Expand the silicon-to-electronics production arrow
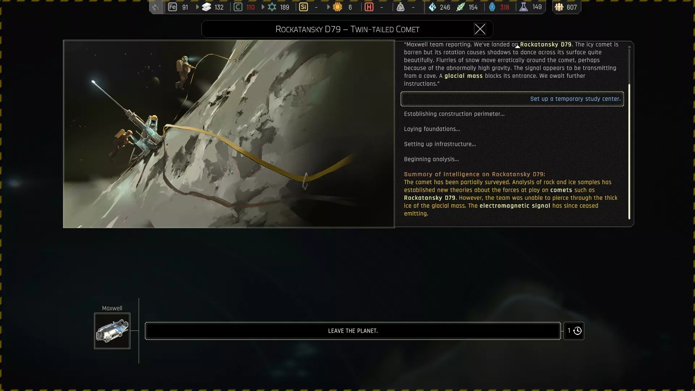 click(328, 7)
